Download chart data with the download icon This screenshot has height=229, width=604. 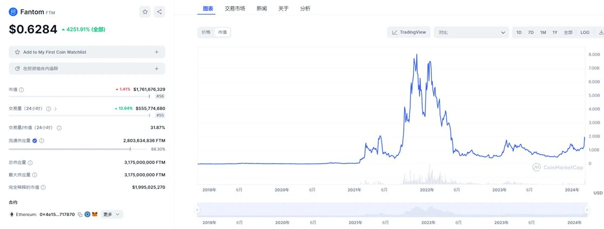[601, 32]
